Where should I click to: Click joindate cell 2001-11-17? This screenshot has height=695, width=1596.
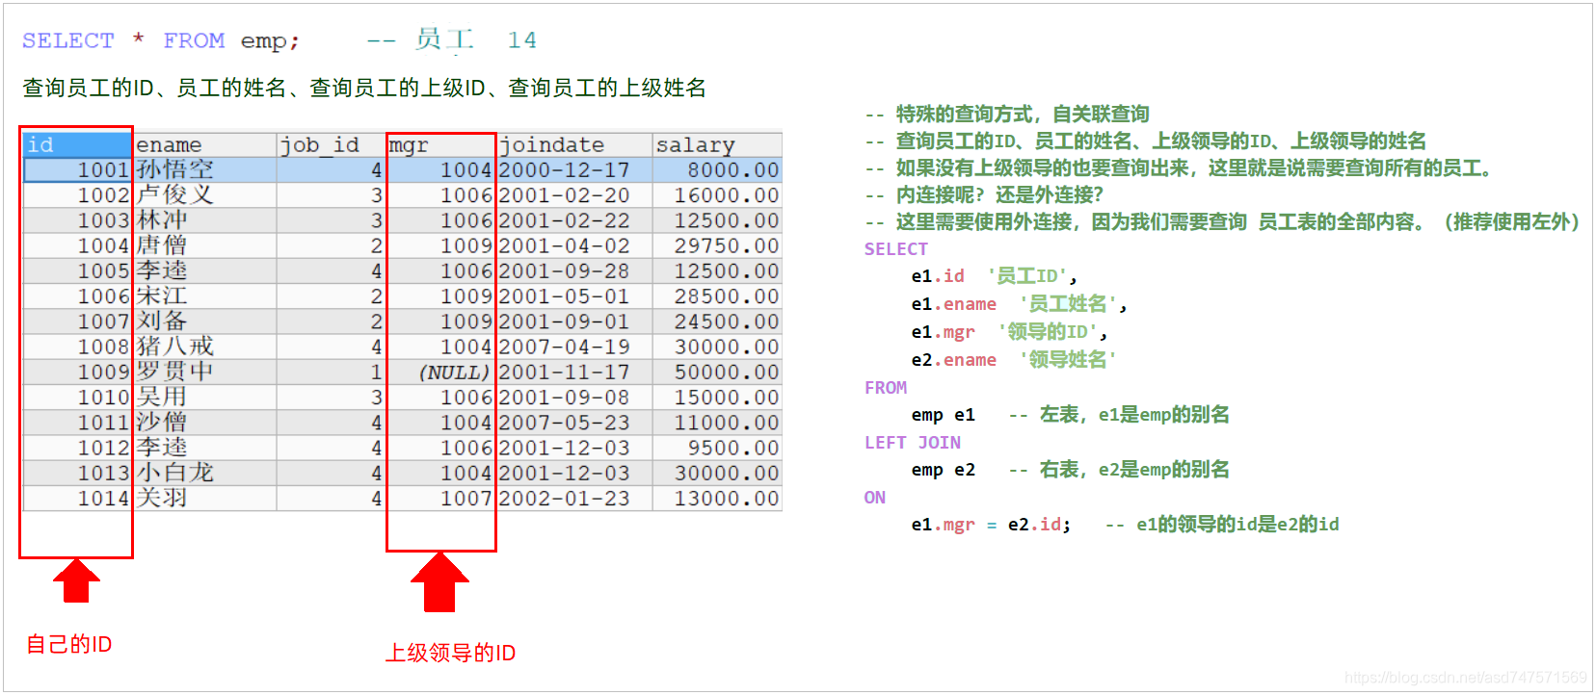tap(573, 372)
